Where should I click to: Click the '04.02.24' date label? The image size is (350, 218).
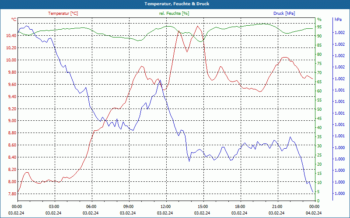coord(314,213)
